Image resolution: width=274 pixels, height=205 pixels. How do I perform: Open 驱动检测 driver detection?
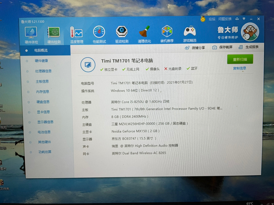pyautogui.click(x=122, y=34)
